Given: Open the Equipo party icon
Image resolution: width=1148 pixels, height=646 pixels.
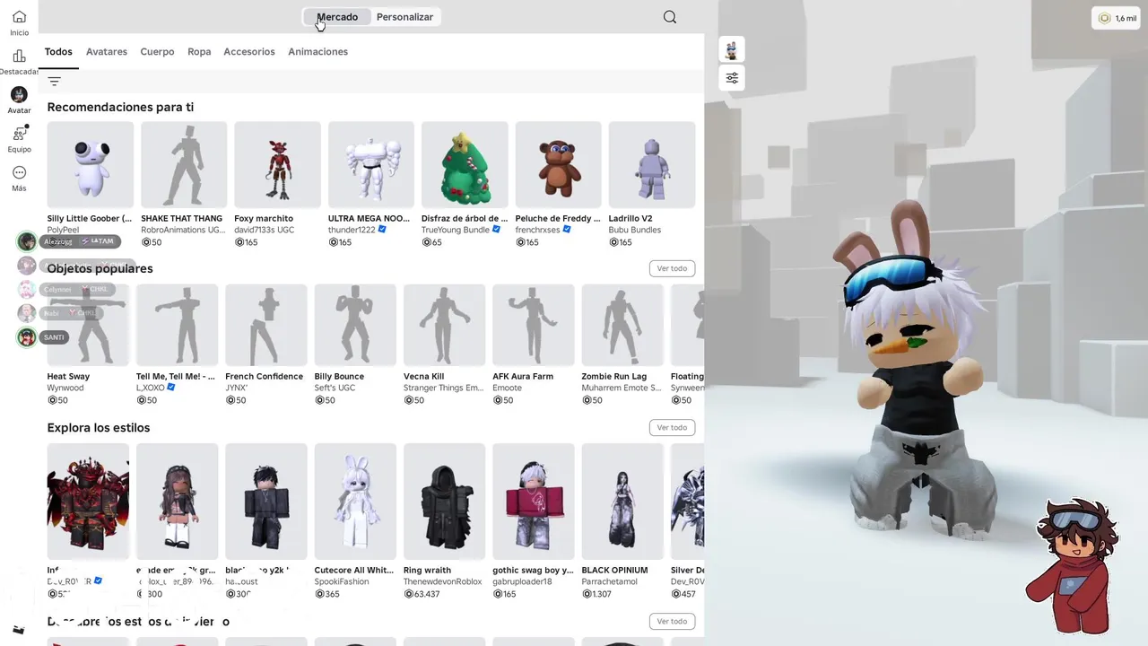Looking at the screenshot, I should (x=19, y=134).
